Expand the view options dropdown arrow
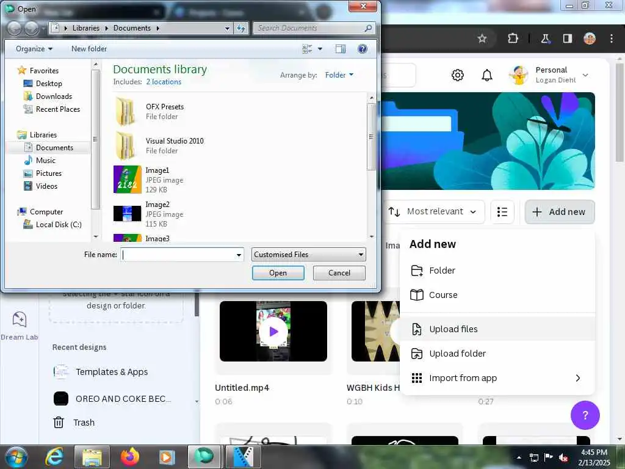625x469 pixels. coord(320,49)
